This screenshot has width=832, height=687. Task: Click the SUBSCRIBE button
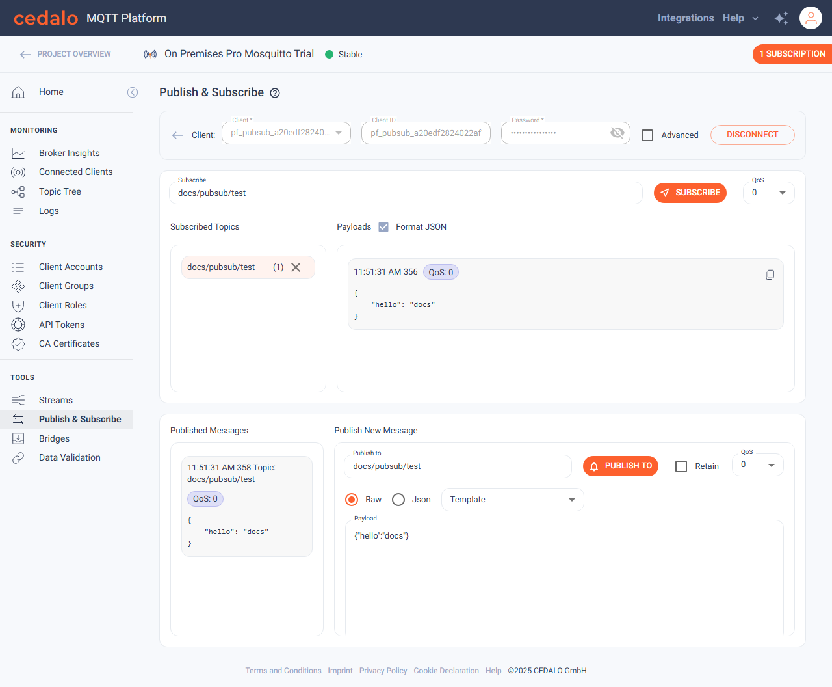pos(690,193)
